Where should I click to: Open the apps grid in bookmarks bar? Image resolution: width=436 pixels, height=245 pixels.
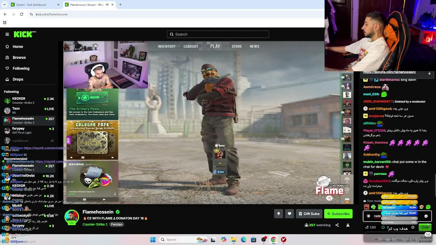click(x=4, y=22)
